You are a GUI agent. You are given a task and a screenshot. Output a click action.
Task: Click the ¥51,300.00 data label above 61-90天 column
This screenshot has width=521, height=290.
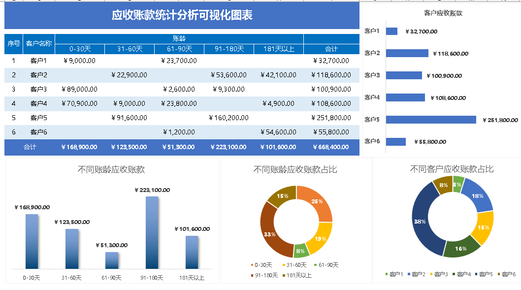tap(112, 245)
